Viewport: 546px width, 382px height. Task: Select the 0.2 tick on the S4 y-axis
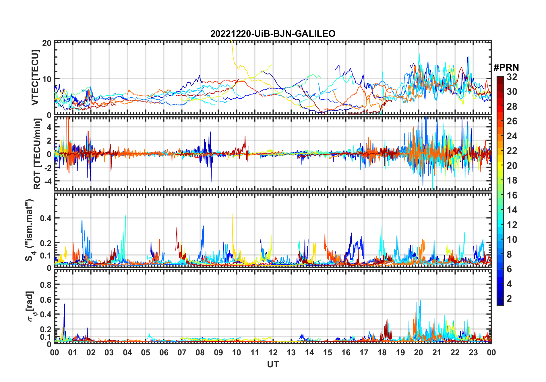tap(46, 243)
